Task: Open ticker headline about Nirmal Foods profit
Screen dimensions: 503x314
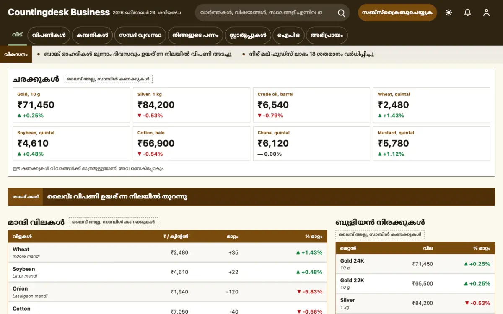Action: [x=311, y=54]
